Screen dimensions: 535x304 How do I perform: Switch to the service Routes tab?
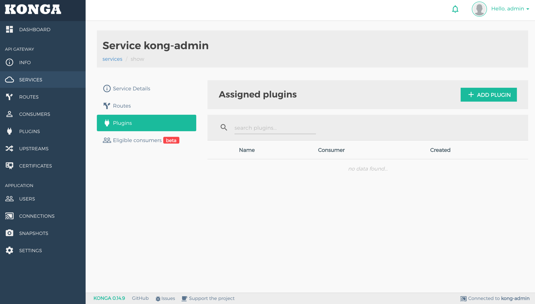[146, 106]
